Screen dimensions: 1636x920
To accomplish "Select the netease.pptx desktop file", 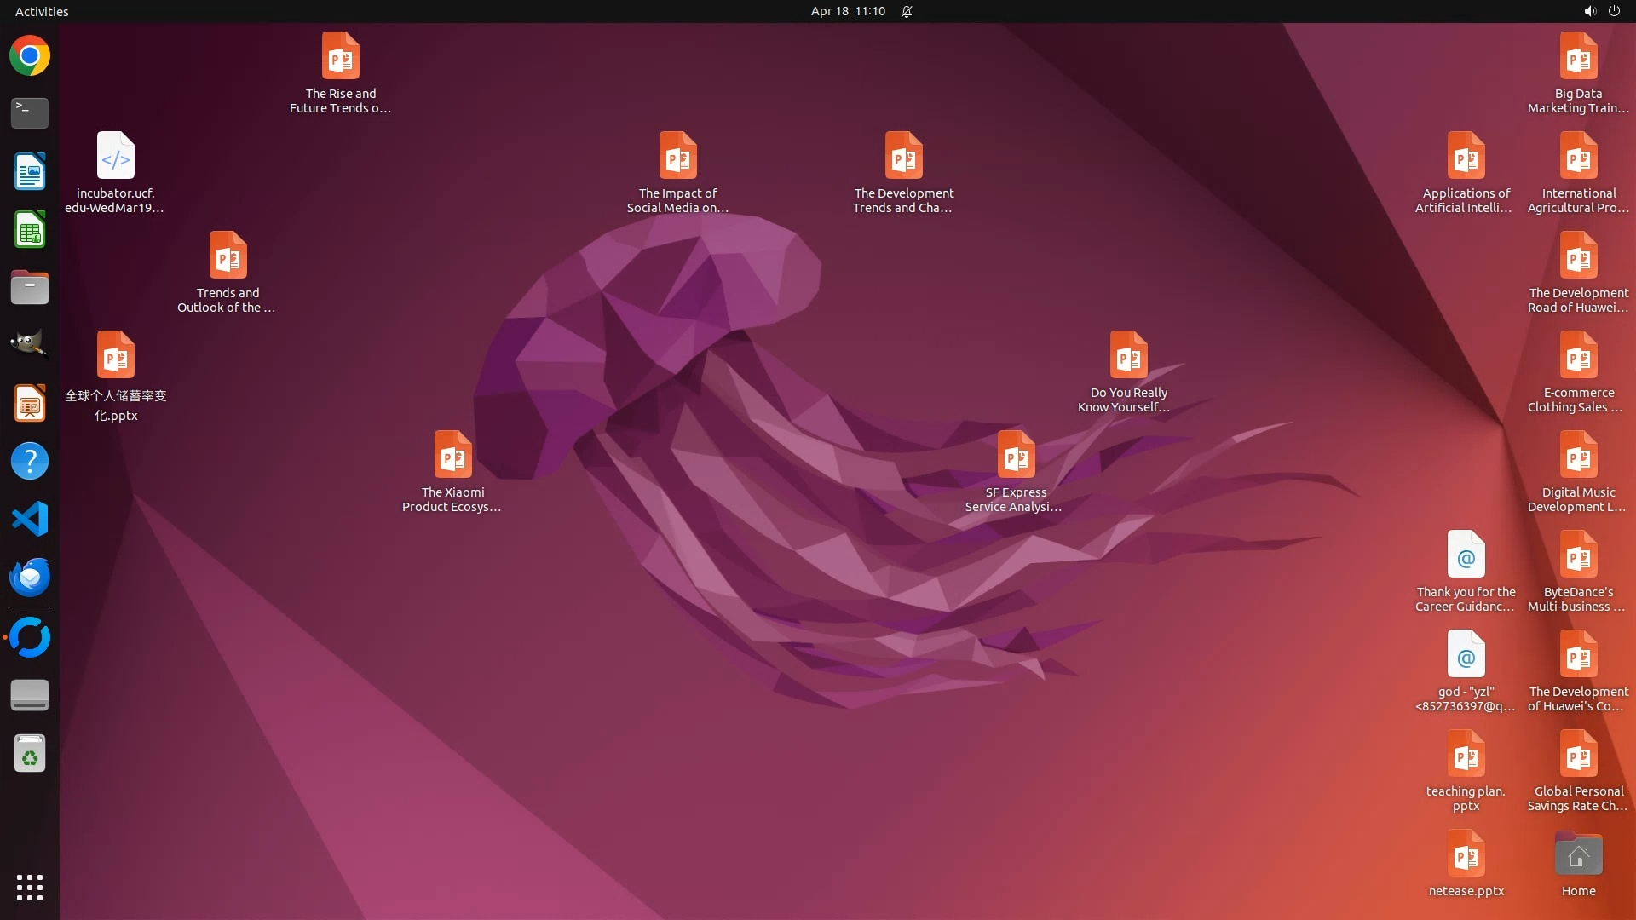I will tap(1466, 854).
